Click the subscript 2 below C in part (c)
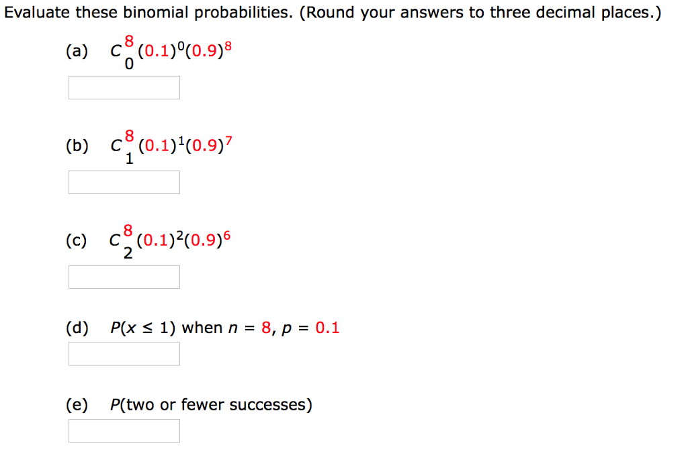 click(x=128, y=251)
